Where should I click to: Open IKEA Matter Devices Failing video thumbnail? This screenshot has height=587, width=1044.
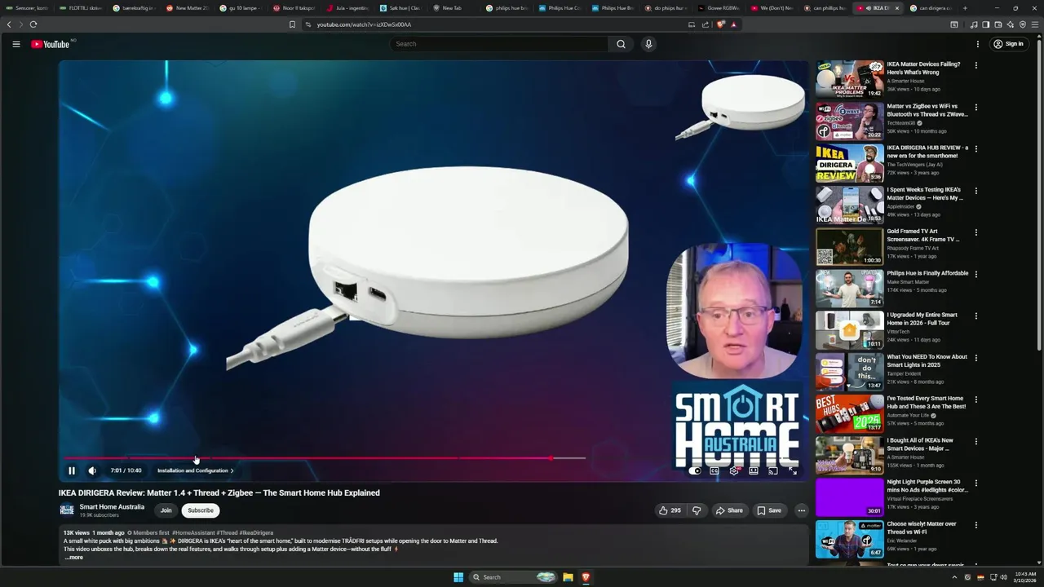tap(849, 78)
